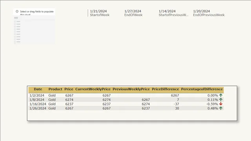
Task: Click the PriceDifference value 30
Action: [177, 108]
